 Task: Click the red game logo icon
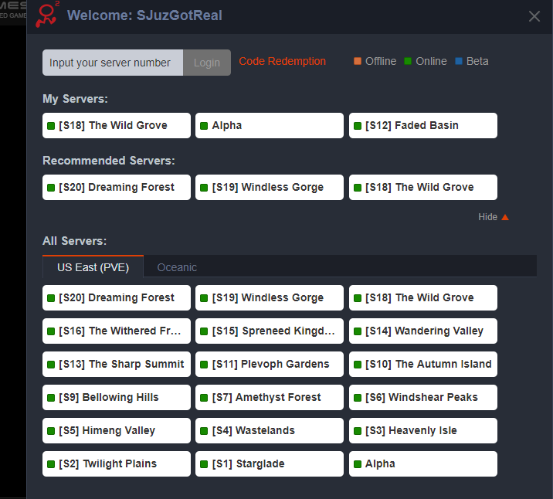click(x=48, y=15)
